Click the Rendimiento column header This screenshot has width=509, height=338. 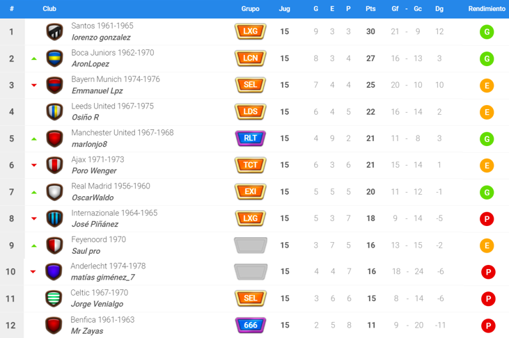point(487,9)
